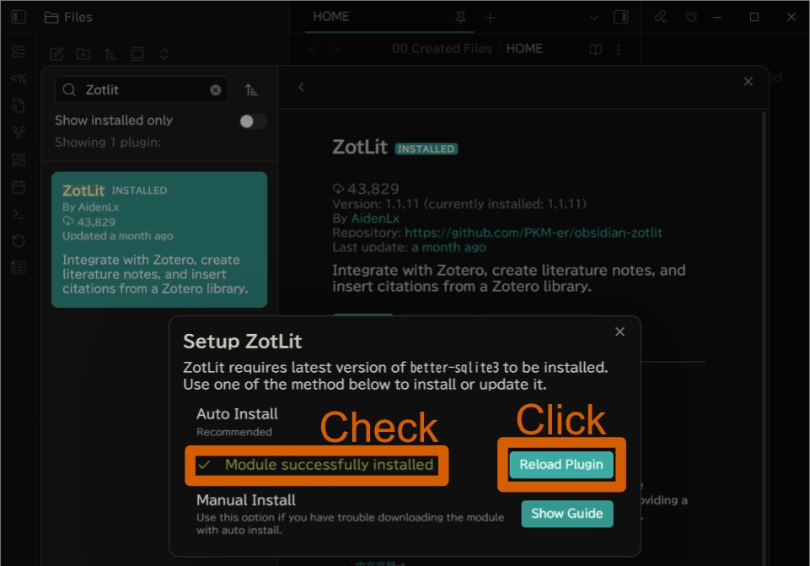Open the ZotLit GitHub repository link

pyautogui.click(x=533, y=233)
